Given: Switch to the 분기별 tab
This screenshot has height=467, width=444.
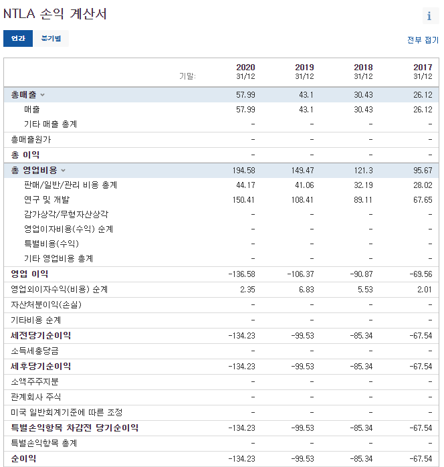Looking at the screenshot, I should pos(51,38).
